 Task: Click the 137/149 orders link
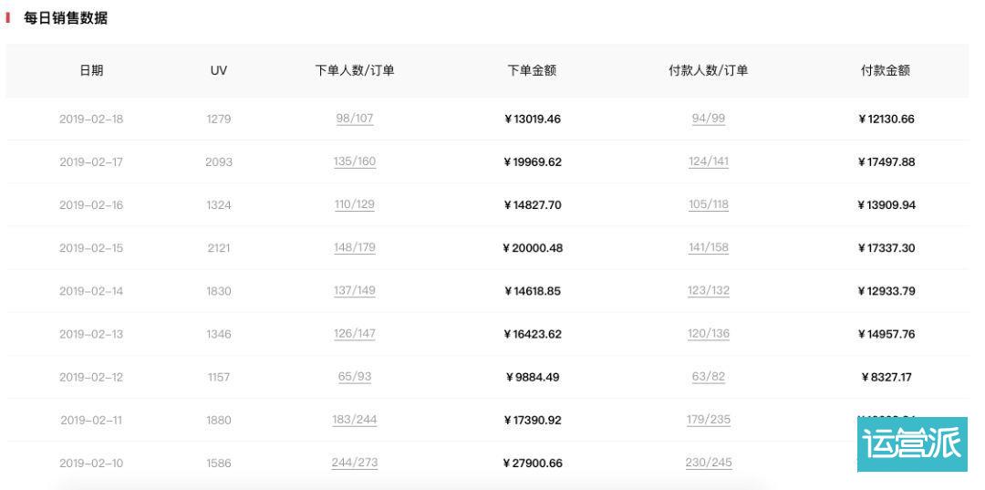(x=355, y=290)
